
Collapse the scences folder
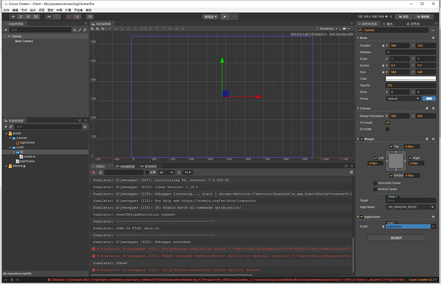(10, 138)
